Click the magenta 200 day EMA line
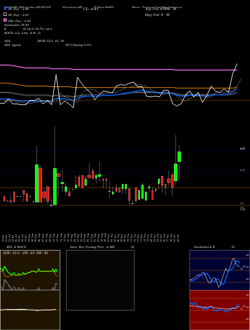 point(118,69)
